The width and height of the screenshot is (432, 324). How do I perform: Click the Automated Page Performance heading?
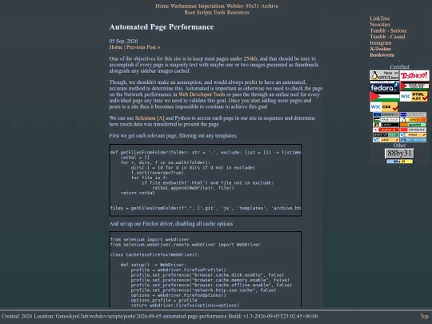click(162, 27)
